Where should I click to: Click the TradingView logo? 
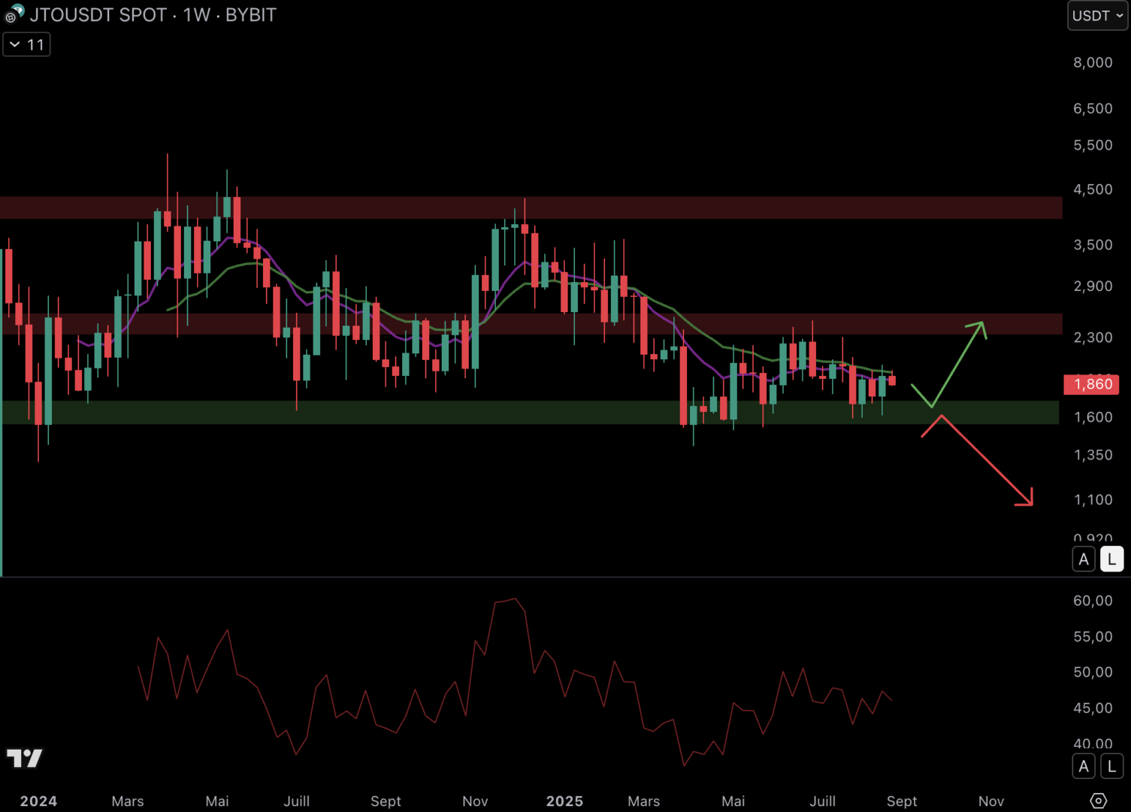point(25,758)
